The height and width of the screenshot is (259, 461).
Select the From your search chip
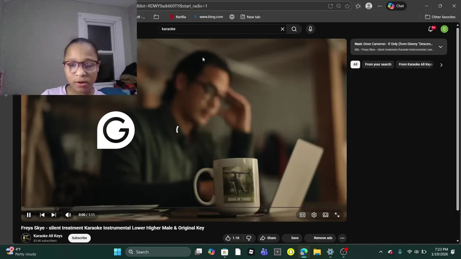coord(378,64)
